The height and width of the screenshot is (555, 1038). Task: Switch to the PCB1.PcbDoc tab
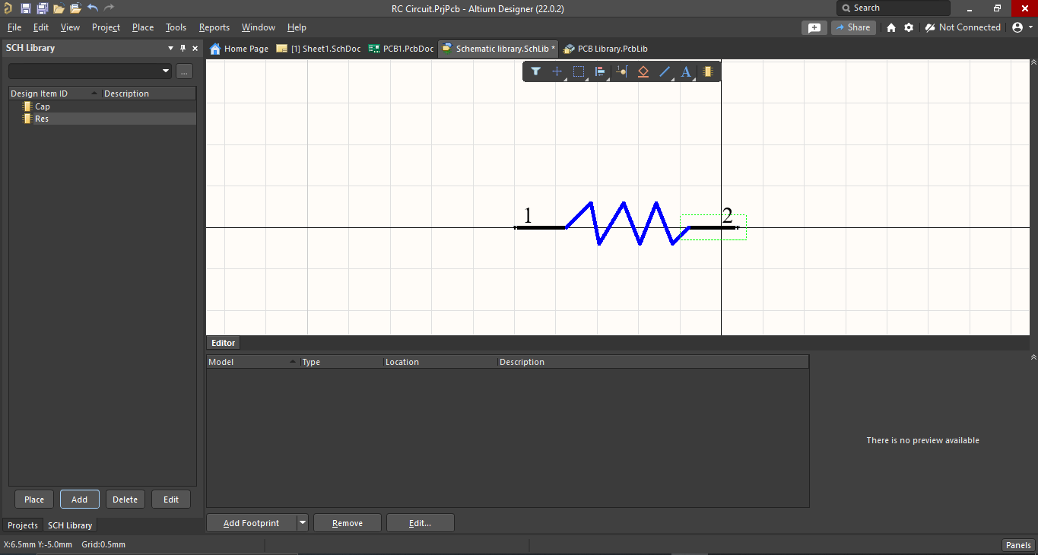click(x=401, y=49)
